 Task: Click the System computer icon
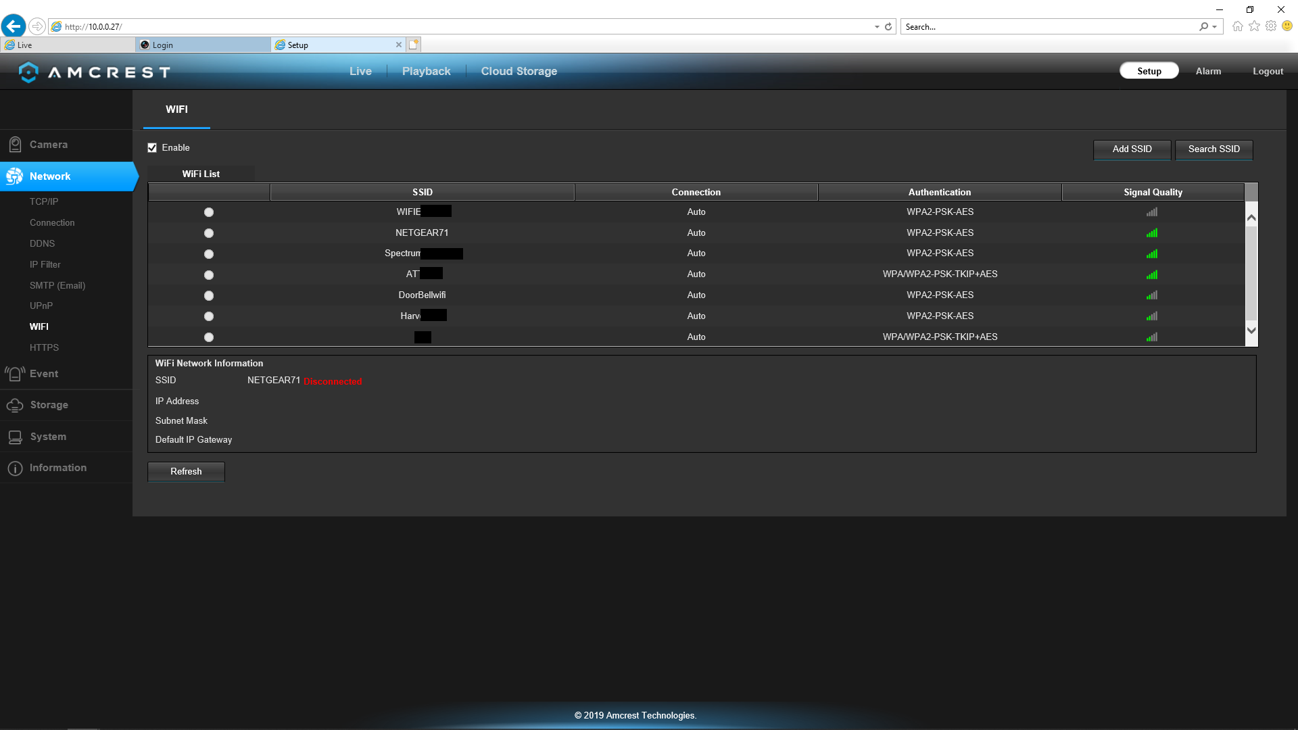15,437
